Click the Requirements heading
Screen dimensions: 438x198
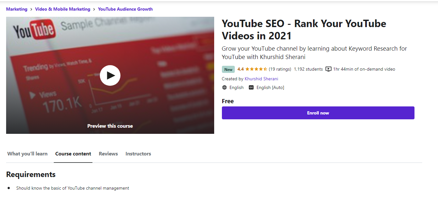pos(31,174)
